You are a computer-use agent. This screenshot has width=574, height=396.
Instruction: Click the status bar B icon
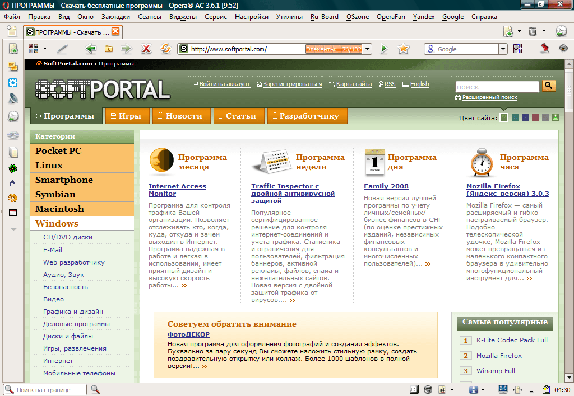[414, 389]
